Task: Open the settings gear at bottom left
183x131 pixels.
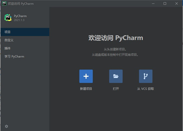Action: (x=6, y=126)
